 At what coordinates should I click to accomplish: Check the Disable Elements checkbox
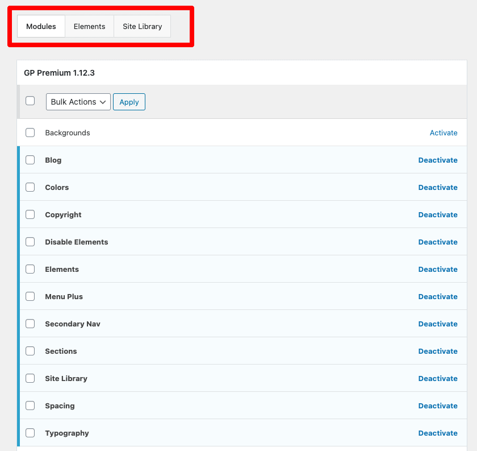(30, 242)
